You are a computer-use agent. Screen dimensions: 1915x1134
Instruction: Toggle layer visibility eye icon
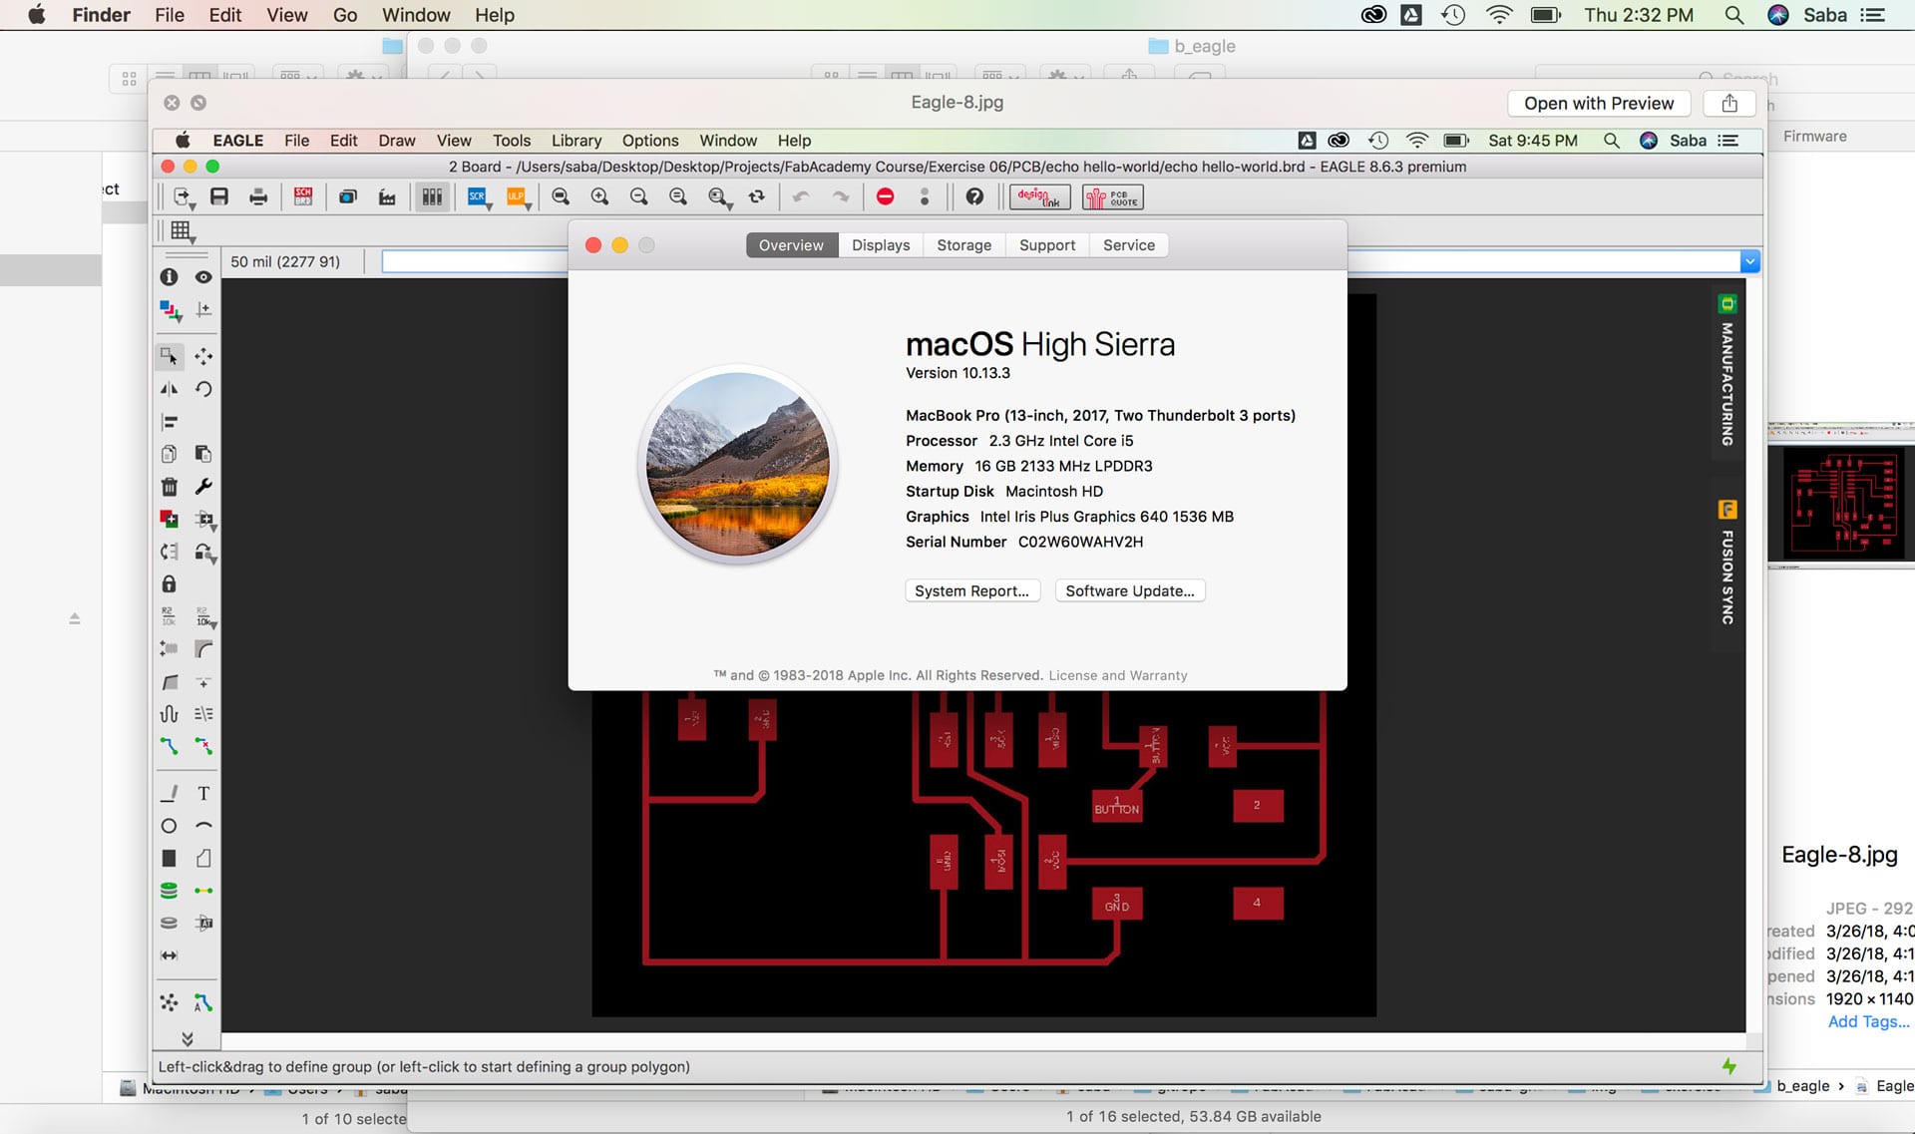click(203, 277)
